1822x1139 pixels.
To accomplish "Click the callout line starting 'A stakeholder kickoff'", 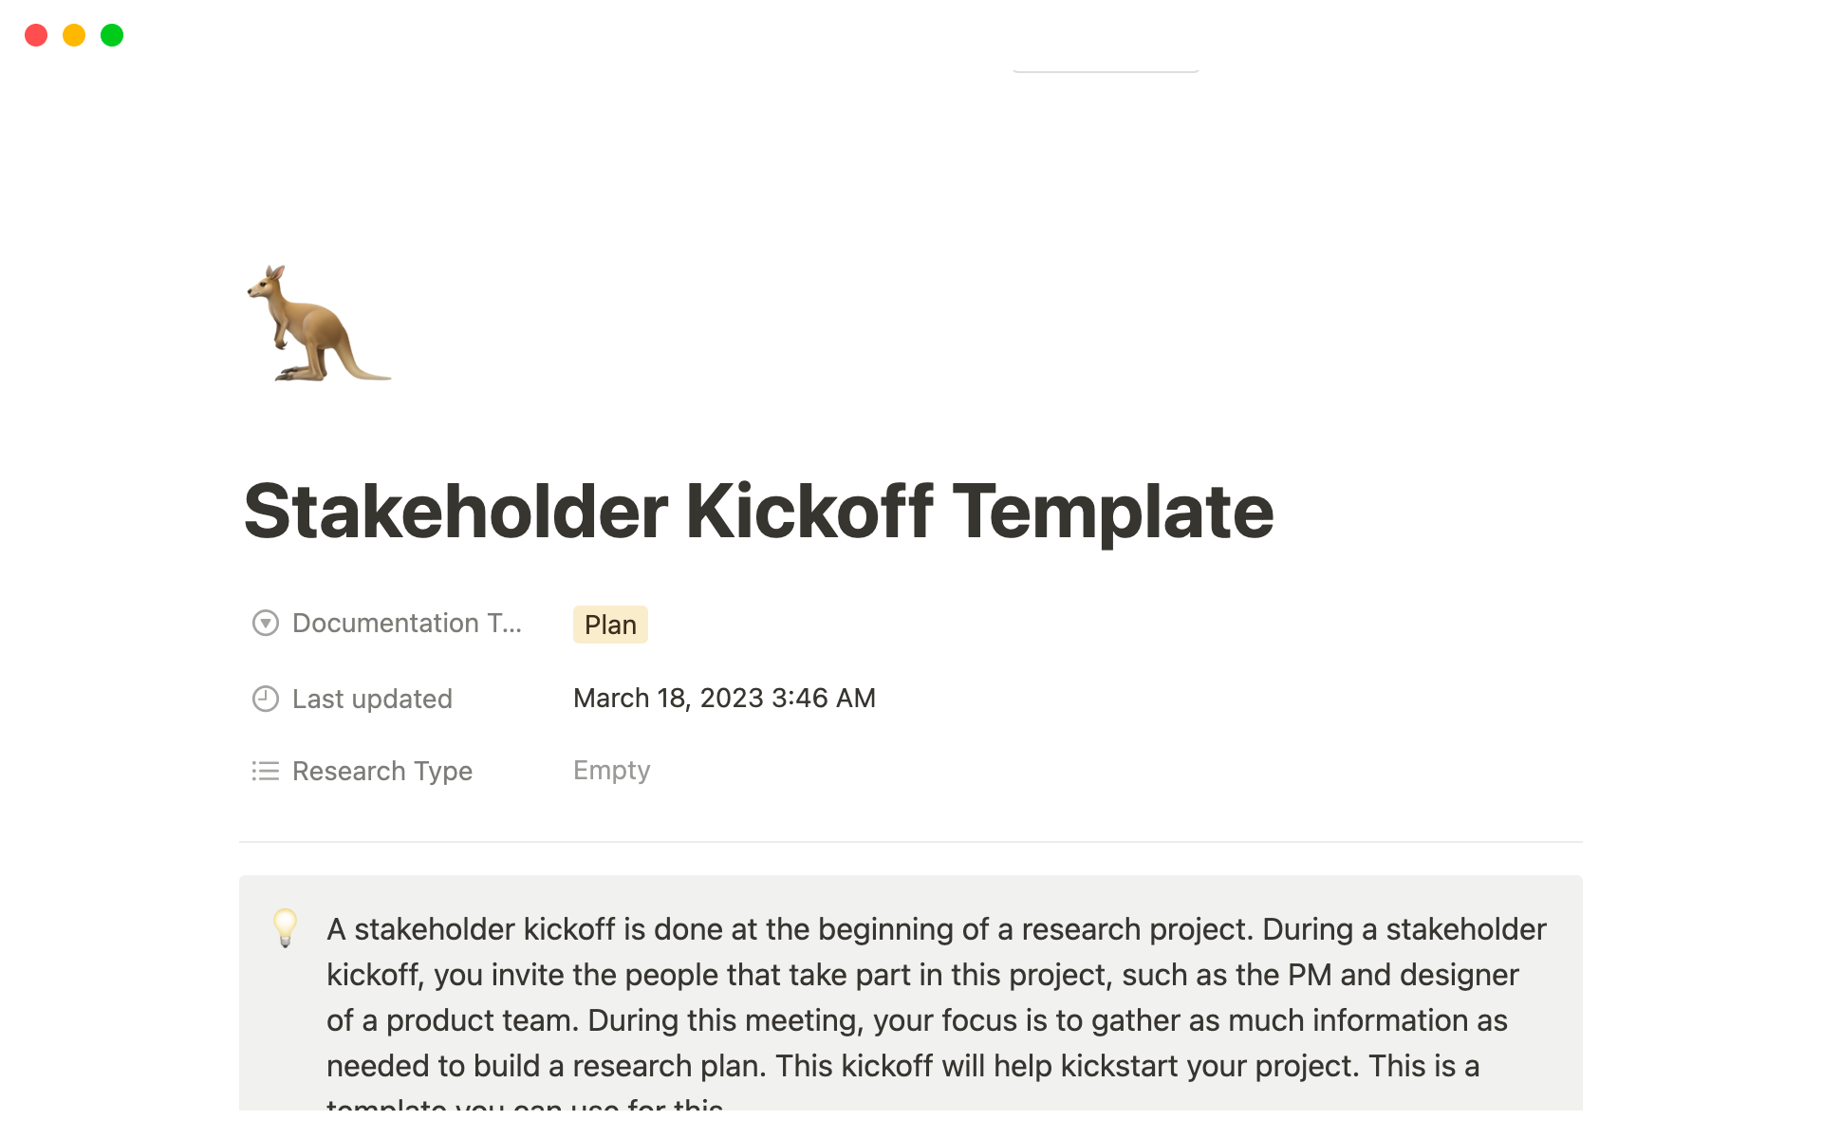I will point(936,929).
